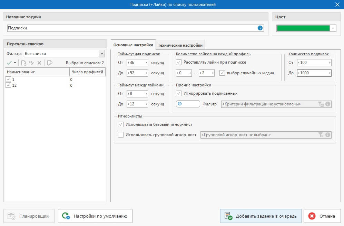
Task: Switch to "Технические настройки" tab
Action: [x=180, y=45]
